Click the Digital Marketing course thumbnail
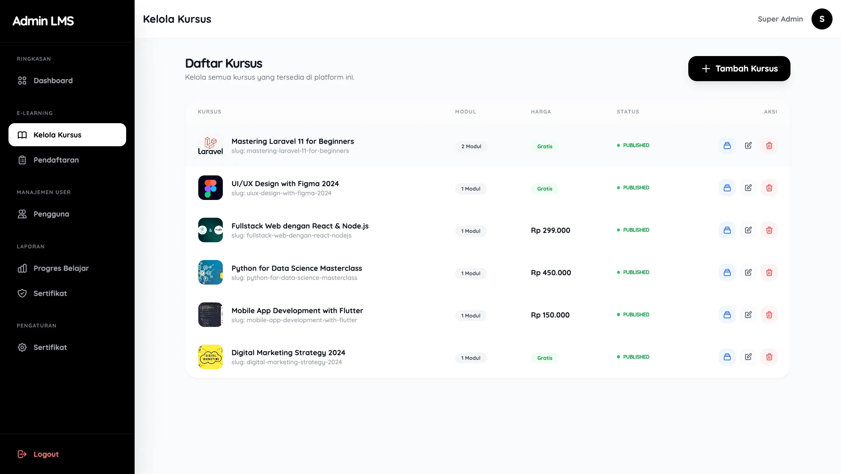Screen dimensions: 841x474 (210, 357)
